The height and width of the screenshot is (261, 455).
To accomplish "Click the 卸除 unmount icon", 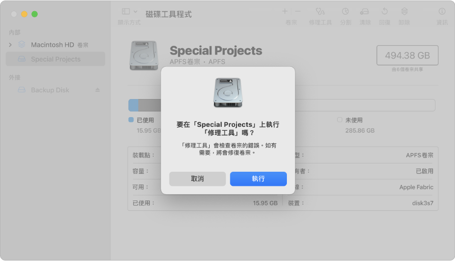I will click(404, 11).
